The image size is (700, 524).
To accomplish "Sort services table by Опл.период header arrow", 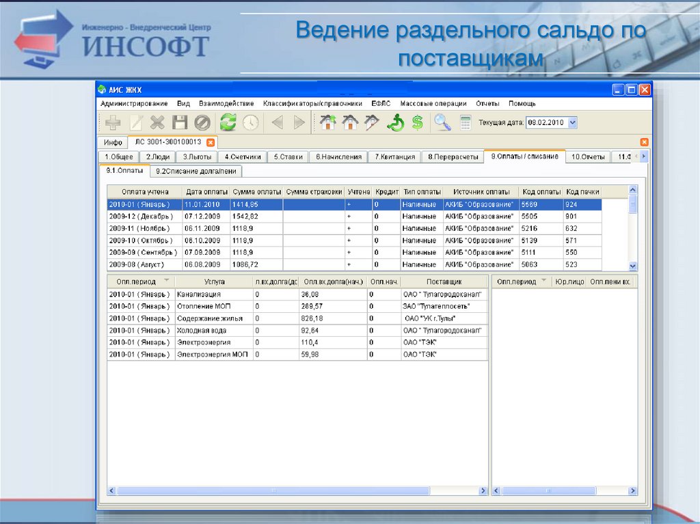I will coord(167,281).
